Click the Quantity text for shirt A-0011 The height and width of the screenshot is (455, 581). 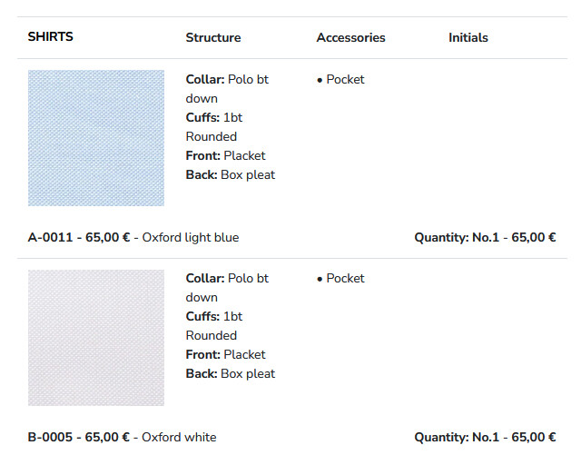click(485, 238)
